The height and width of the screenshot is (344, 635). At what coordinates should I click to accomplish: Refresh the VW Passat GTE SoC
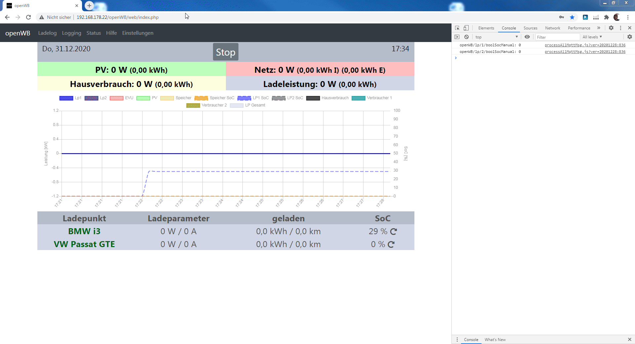point(391,244)
